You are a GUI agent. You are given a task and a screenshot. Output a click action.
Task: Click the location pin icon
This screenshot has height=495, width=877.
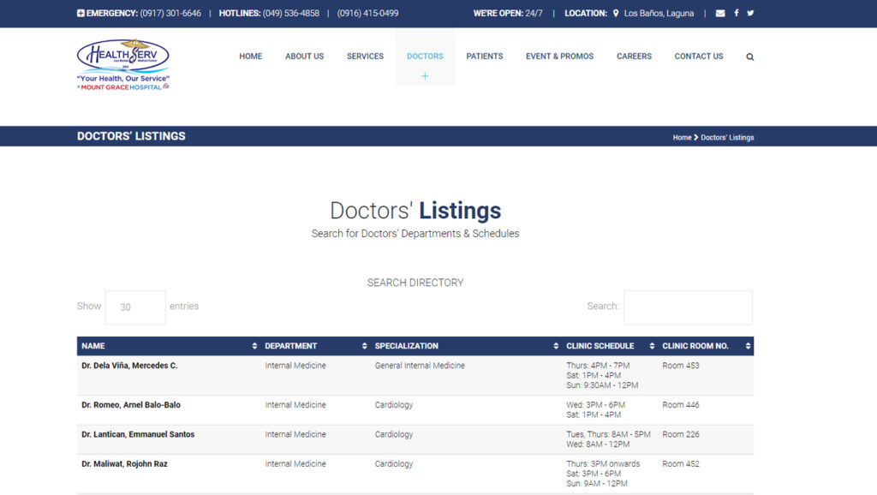(616, 14)
